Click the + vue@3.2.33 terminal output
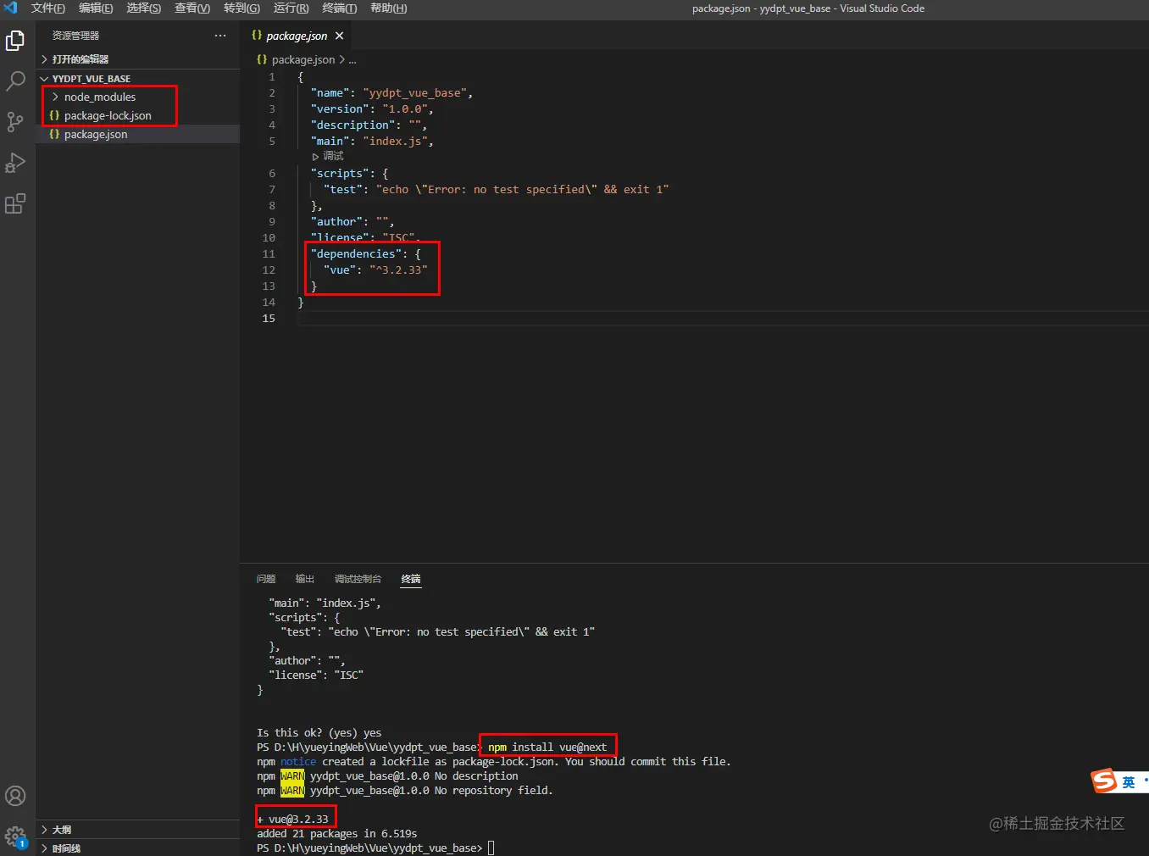 click(293, 819)
